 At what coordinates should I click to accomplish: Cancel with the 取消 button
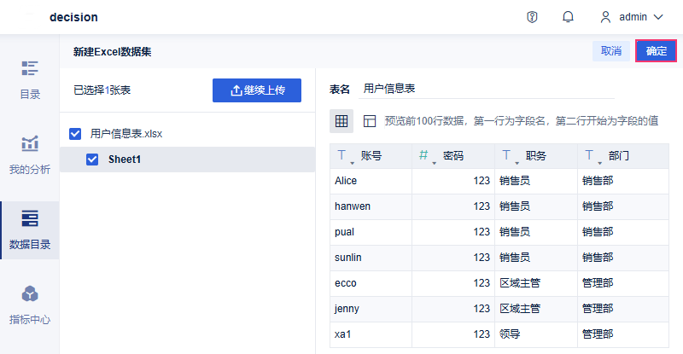coord(610,51)
